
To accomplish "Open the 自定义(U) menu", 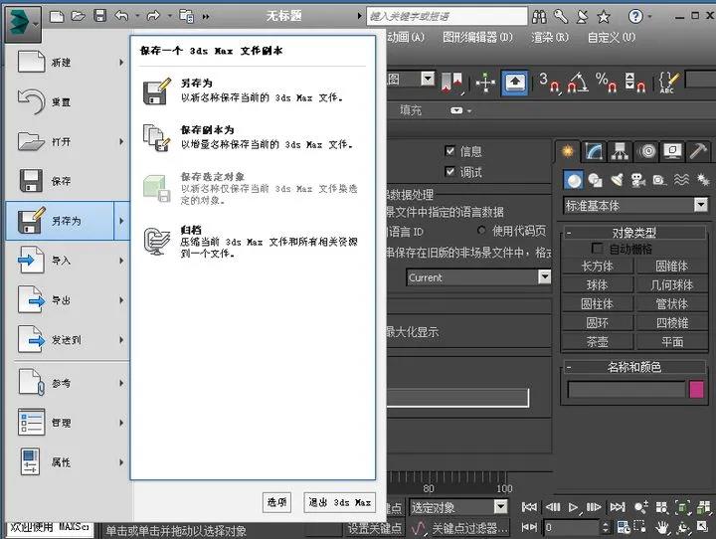I will (x=611, y=37).
